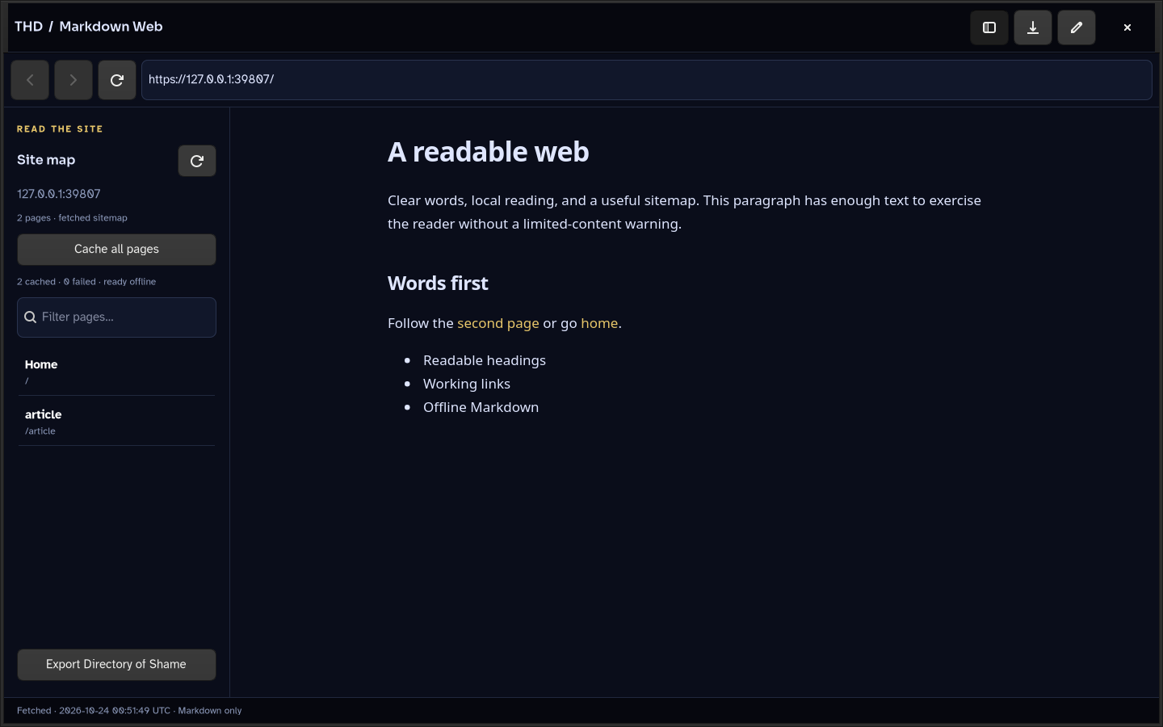
Task: Click the search magnifier icon
Action: coord(31,317)
